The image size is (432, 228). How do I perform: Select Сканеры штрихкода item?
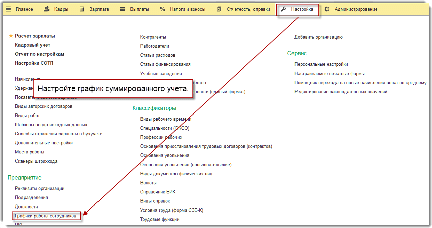coord(36,161)
